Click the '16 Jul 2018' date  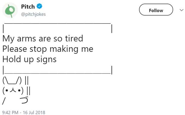pos(34,112)
